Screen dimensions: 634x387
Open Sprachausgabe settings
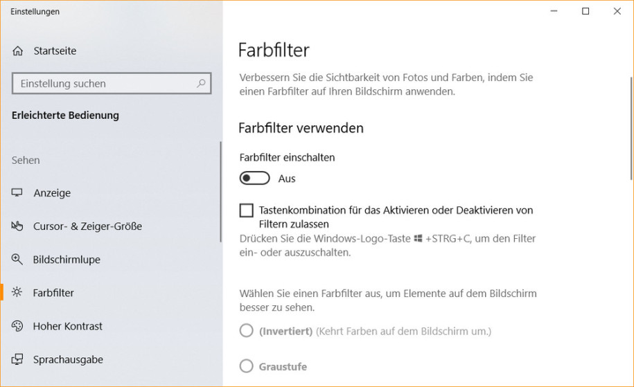coord(68,359)
